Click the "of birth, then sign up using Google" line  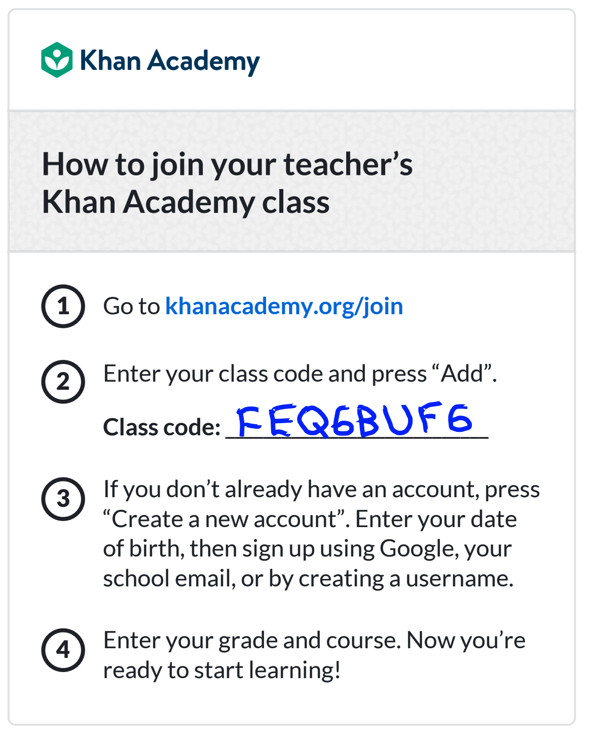(308, 549)
